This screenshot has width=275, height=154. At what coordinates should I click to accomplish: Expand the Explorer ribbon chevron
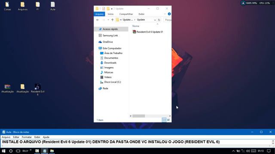165,14
